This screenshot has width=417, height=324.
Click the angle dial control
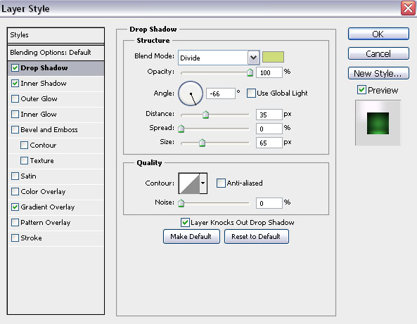(x=191, y=93)
